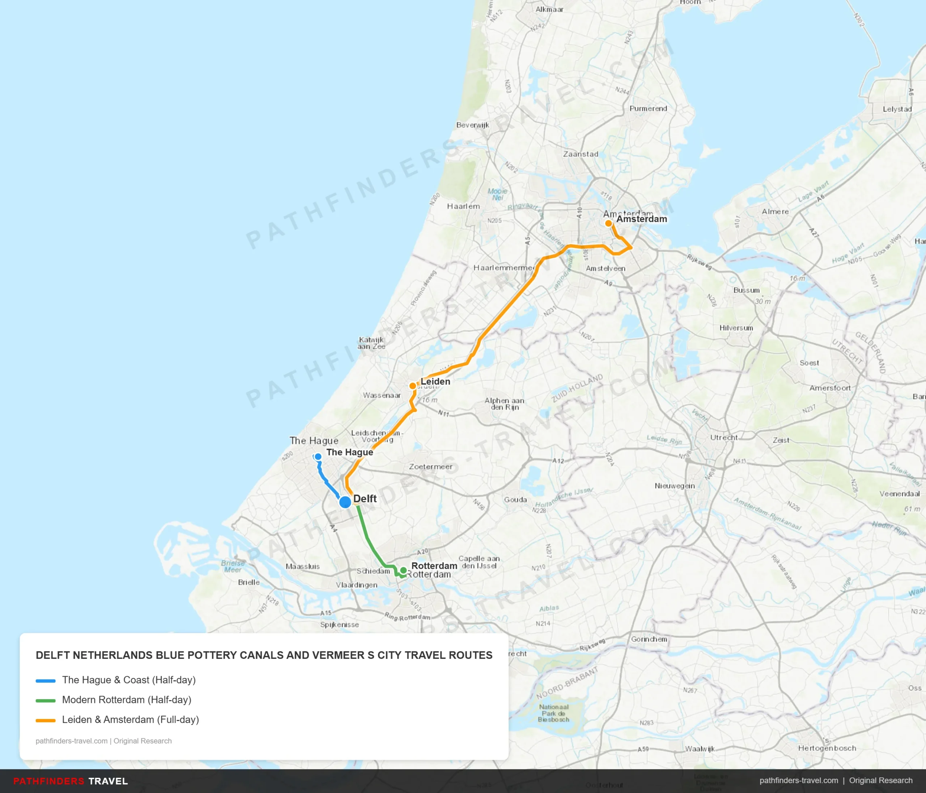Click the "Waalwijk" town label
The height and width of the screenshot is (793, 926).
pyautogui.click(x=700, y=749)
